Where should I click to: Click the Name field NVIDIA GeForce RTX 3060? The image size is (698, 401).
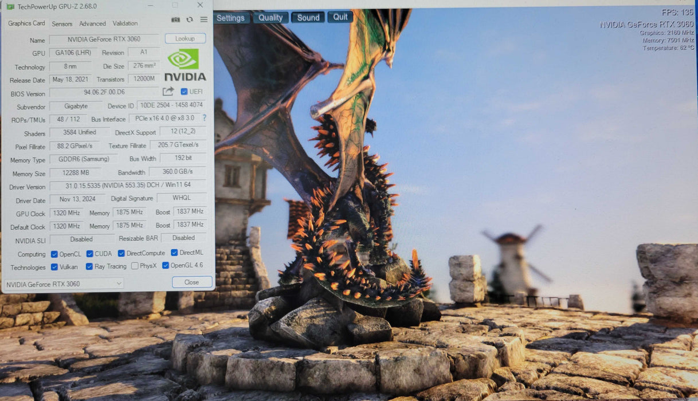point(104,40)
